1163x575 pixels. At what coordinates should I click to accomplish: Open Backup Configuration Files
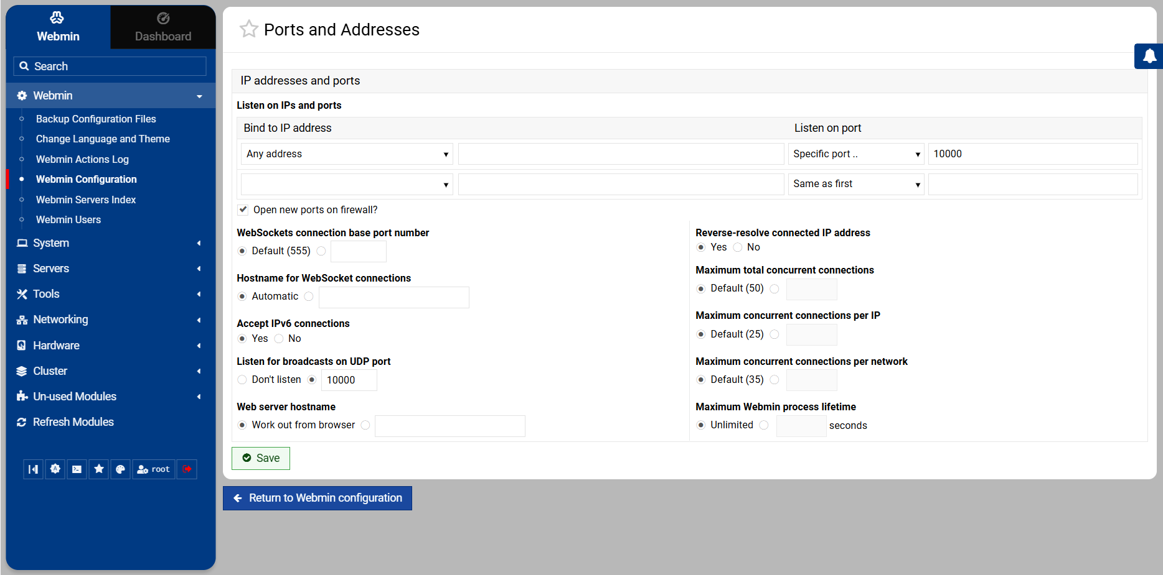pos(96,119)
